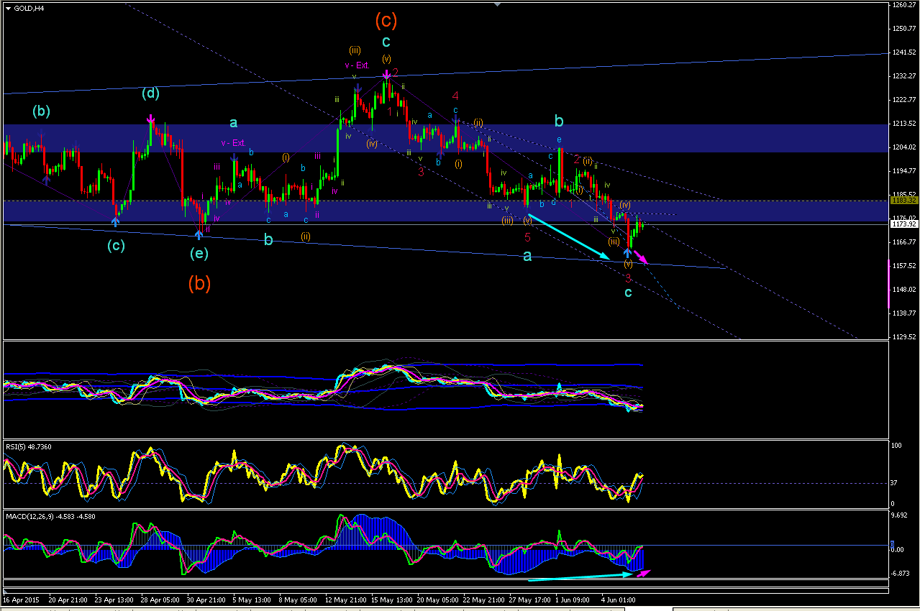Screen dimensions: 920x611
Task: Click the chart shift triangle on top edge
Action: 496,4
